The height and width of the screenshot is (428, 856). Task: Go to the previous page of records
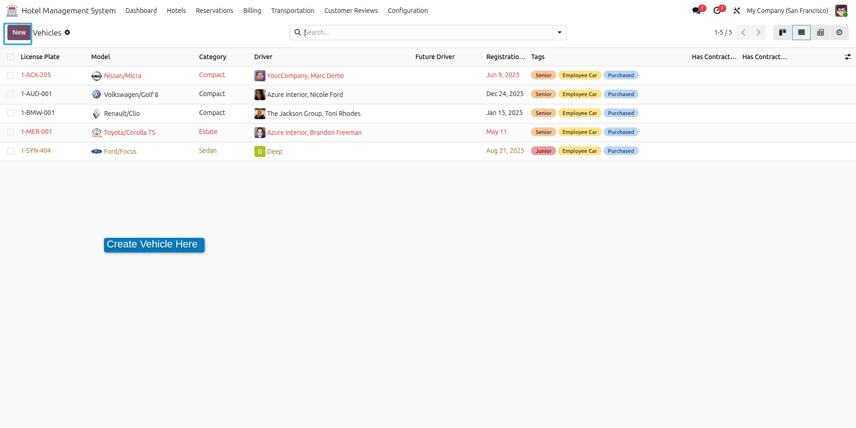coord(743,32)
